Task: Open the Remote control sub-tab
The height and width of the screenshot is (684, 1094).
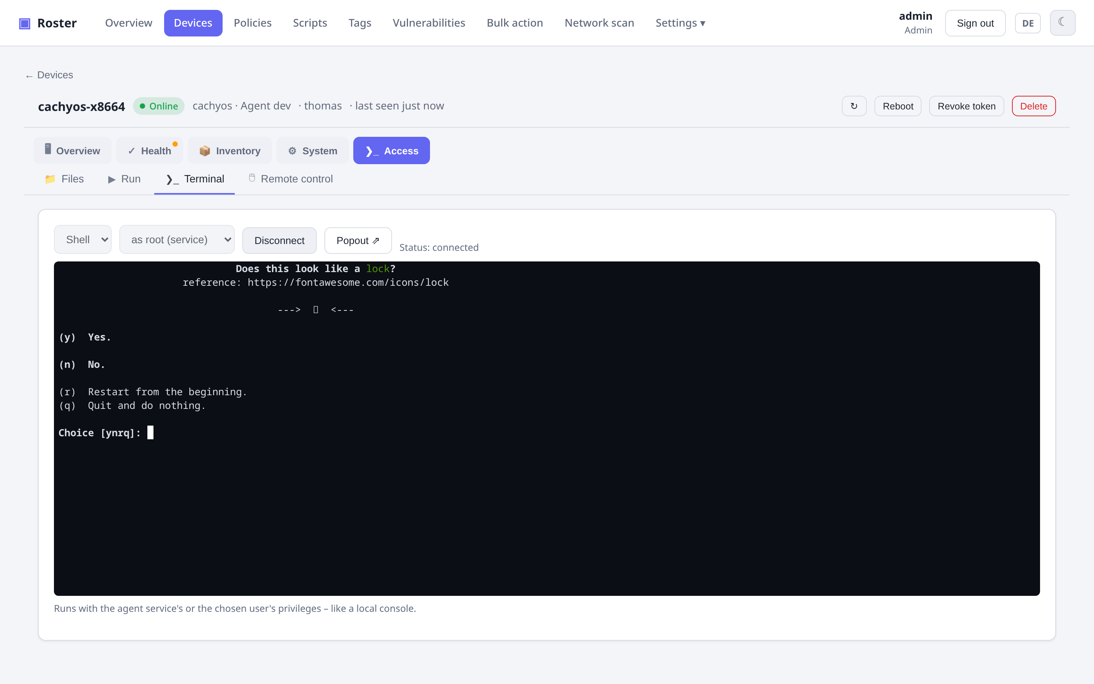Action: tap(290, 179)
